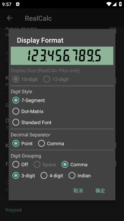Tap the keyboard notification icon in status bar

pyautogui.click(x=18, y=4)
